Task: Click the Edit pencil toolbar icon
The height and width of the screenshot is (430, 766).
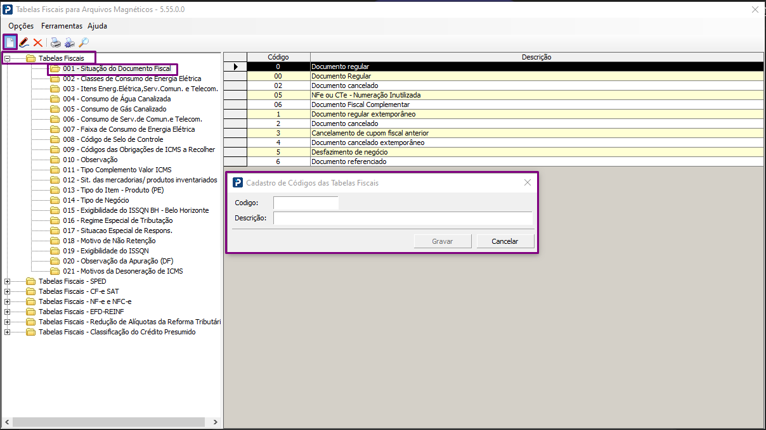Action: click(24, 42)
